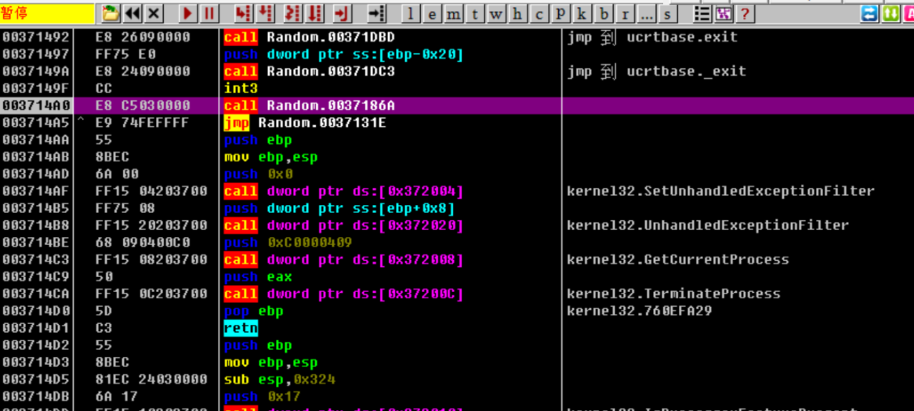Click Execute till return icon

pos(341,13)
